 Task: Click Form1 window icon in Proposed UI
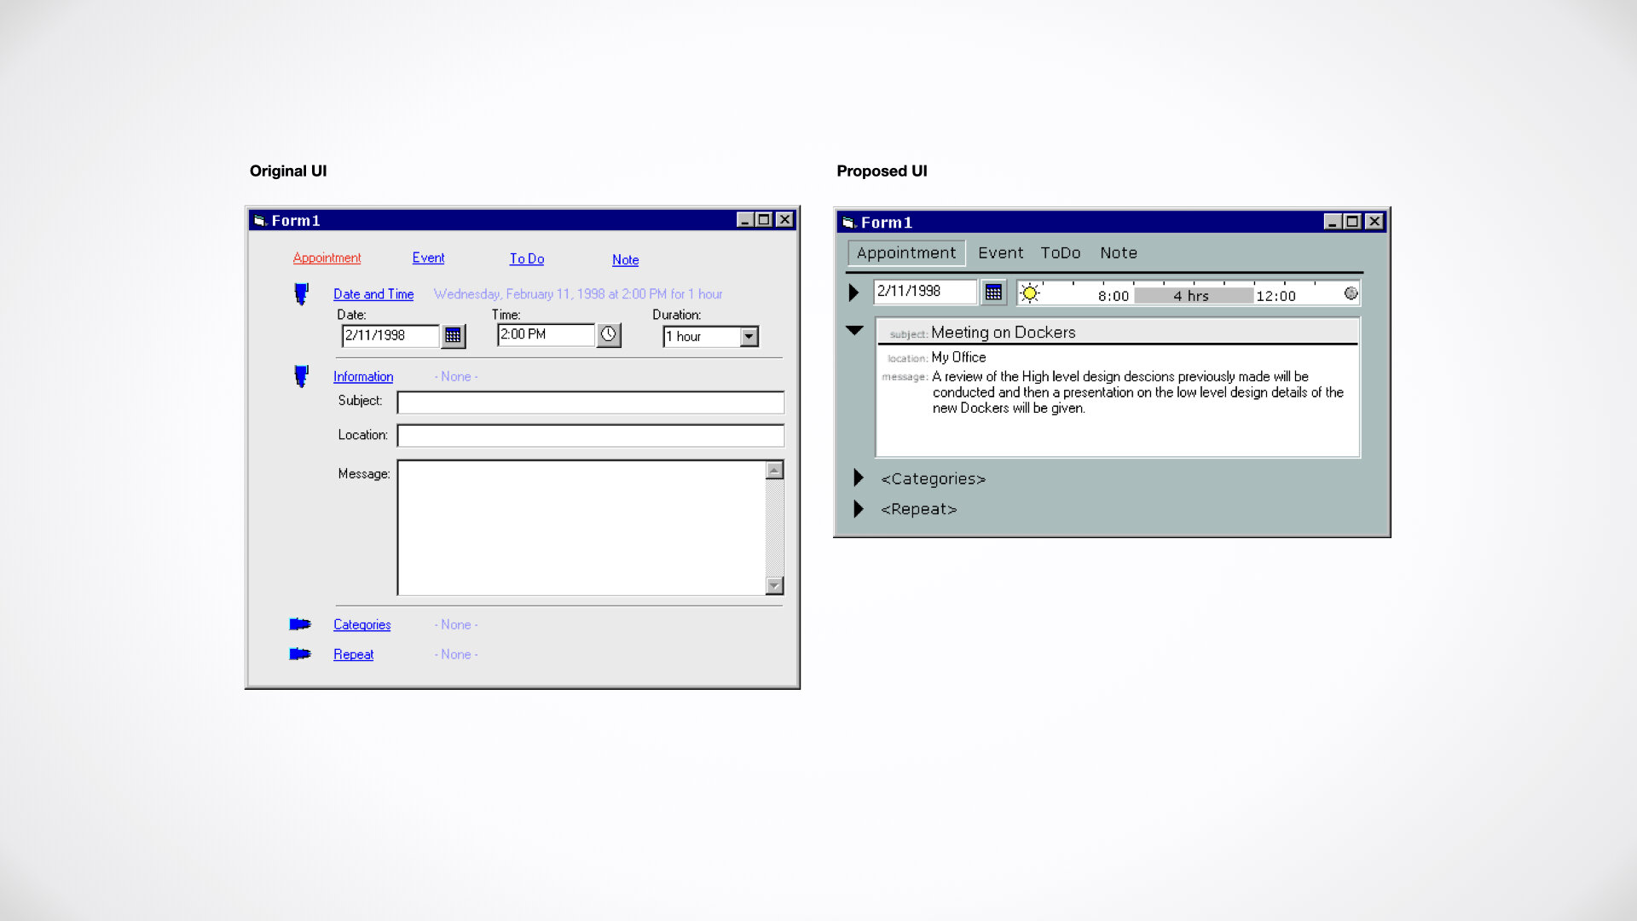[x=848, y=223]
